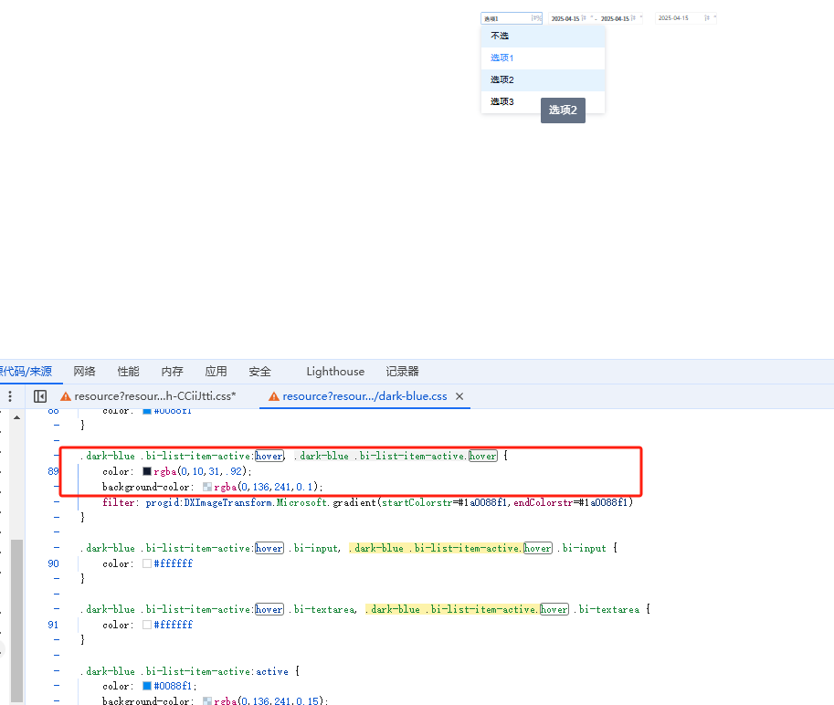The width and height of the screenshot is (834, 705).
Task: Click line number 90 in gutter
Action: 53,563
